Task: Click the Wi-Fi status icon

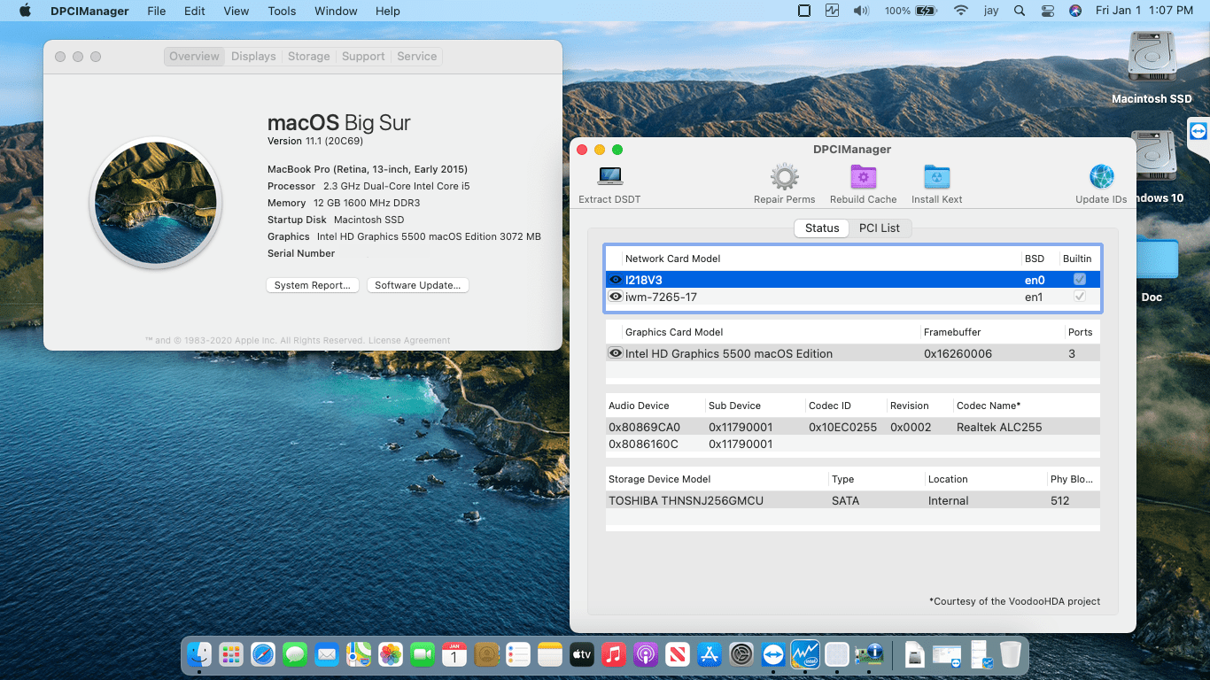Action: (x=961, y=11)
